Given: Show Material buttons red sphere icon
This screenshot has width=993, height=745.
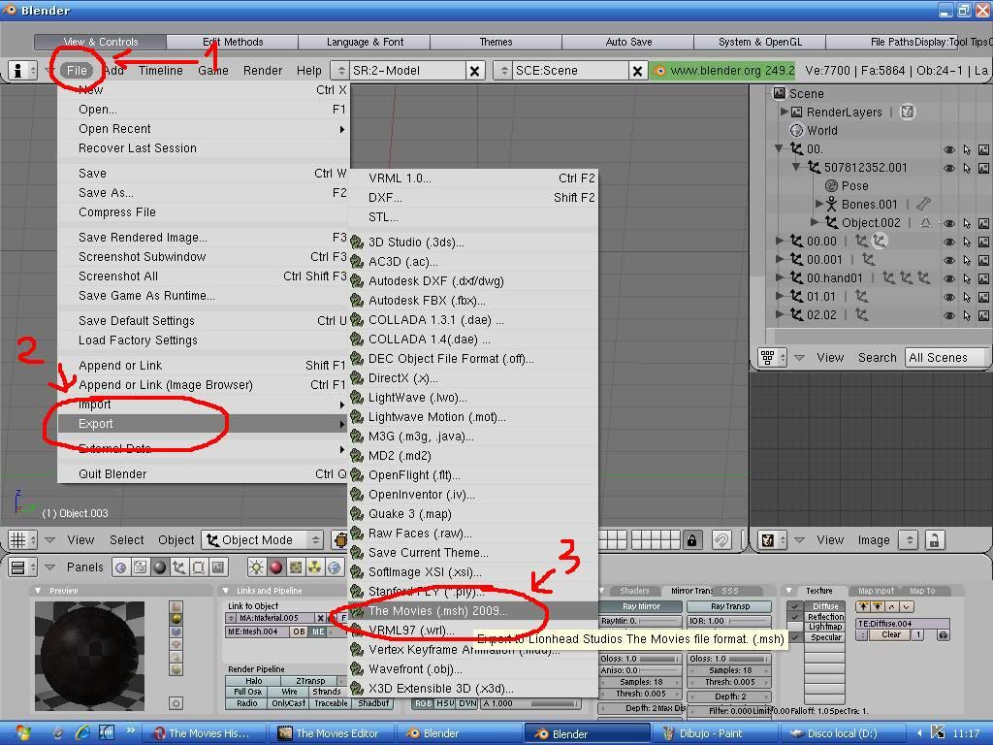Looking at the screenshot, I should pyautogui.click(x=276, y=567).
